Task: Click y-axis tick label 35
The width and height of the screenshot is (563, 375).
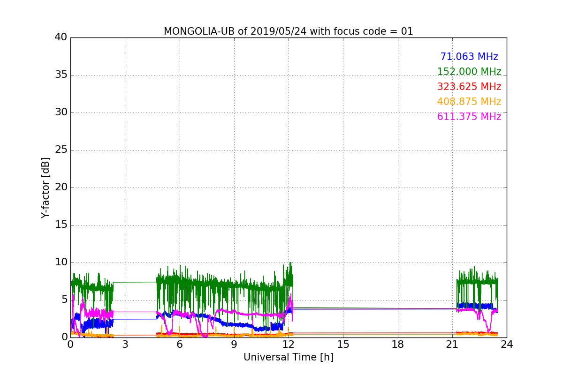Action: [x=61, y=75]
